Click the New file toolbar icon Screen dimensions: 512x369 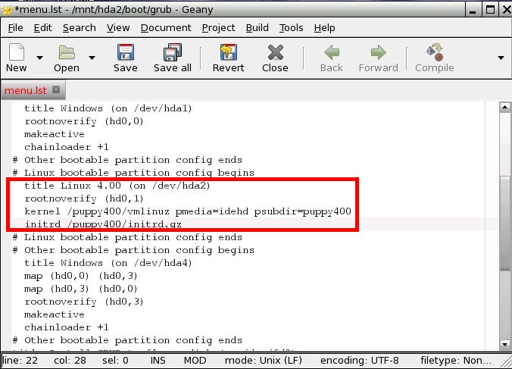(x=16, y=57)
